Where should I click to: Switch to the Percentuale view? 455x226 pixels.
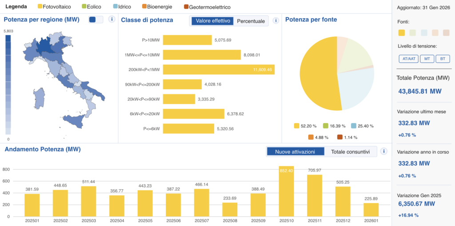pyautogui.click(x=251, y=21)
